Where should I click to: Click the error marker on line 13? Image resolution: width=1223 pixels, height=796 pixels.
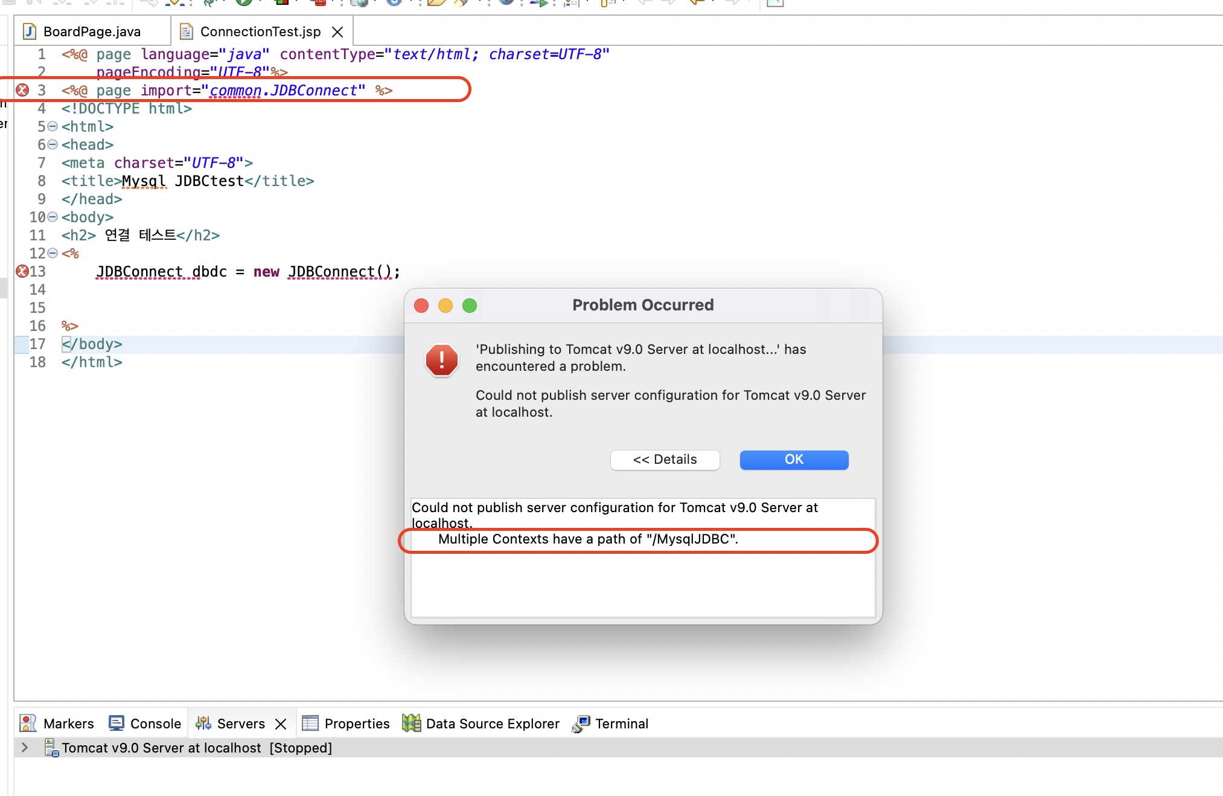tap(22, 271)
